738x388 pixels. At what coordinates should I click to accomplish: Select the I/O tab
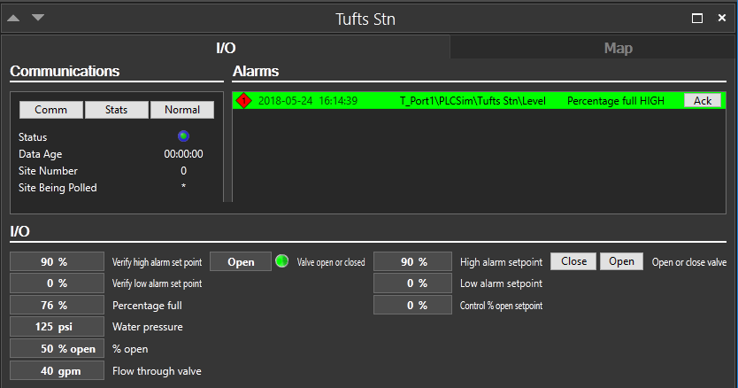click(226, 48)
